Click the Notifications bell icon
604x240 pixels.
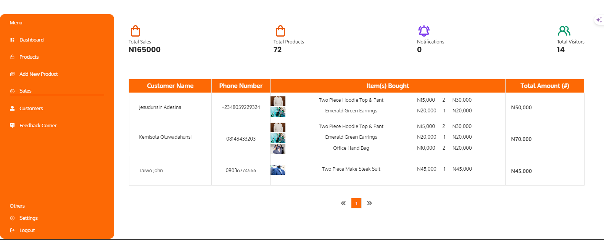pyautogui.click(x=424, y=31)
